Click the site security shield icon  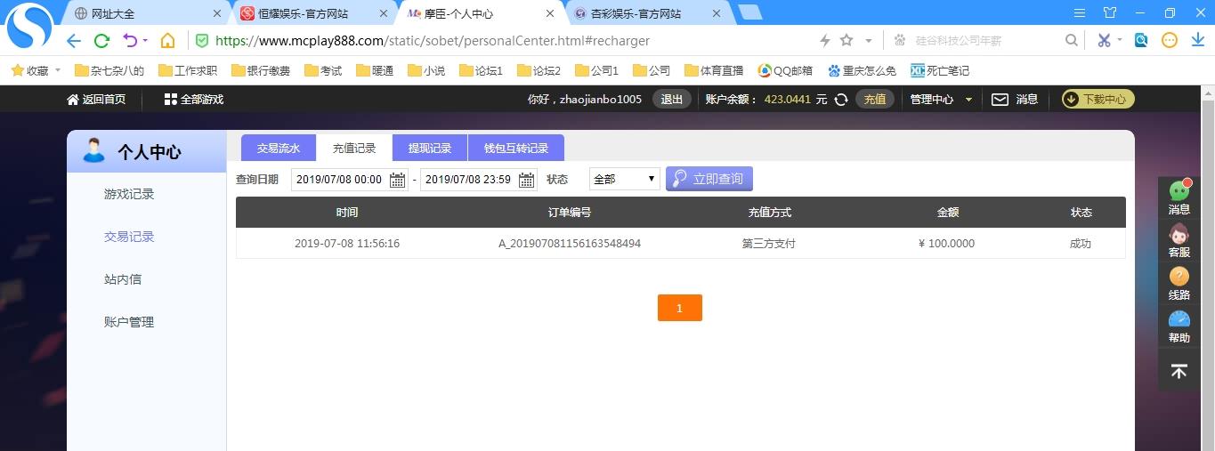[x=202, y=41]
